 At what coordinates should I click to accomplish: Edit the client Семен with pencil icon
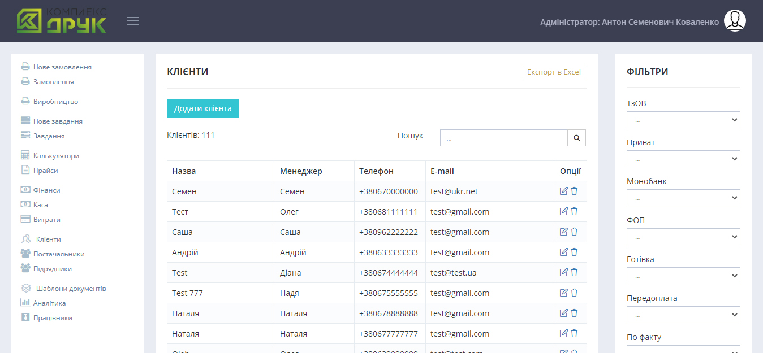click(x=563, y=191)
